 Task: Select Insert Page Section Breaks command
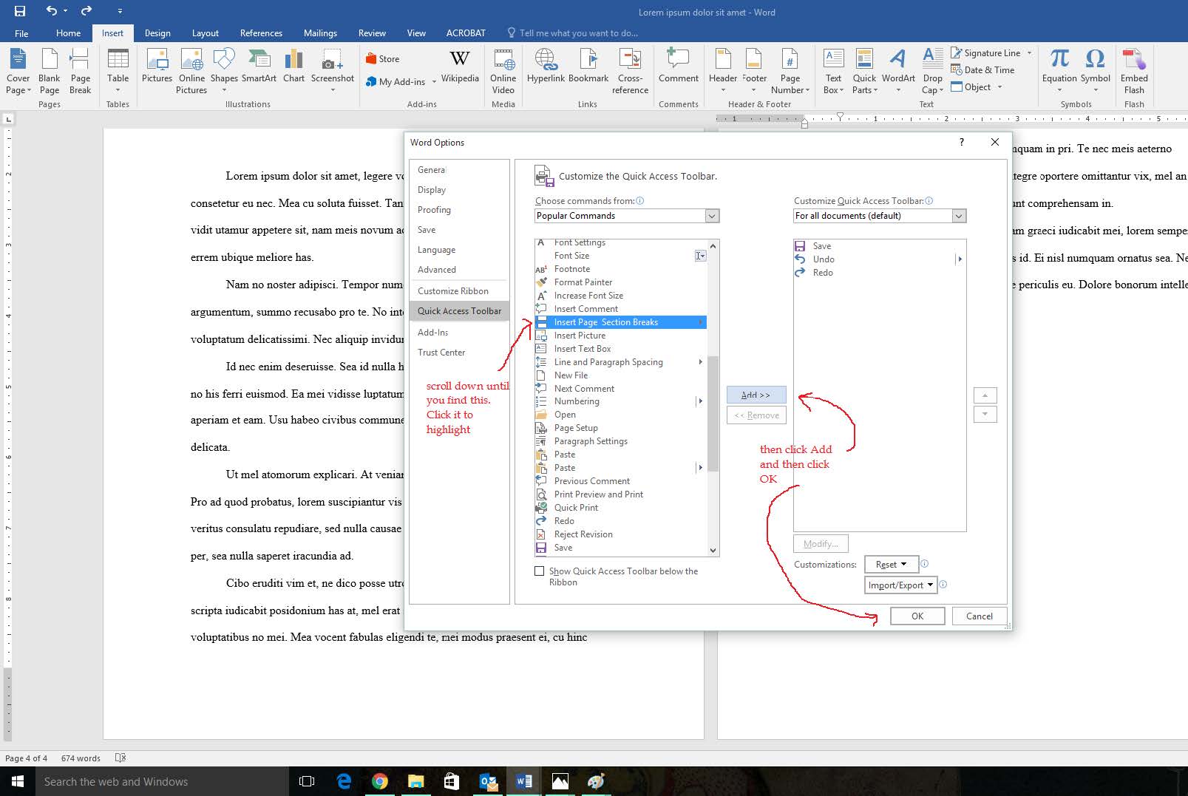pos(620,322)
